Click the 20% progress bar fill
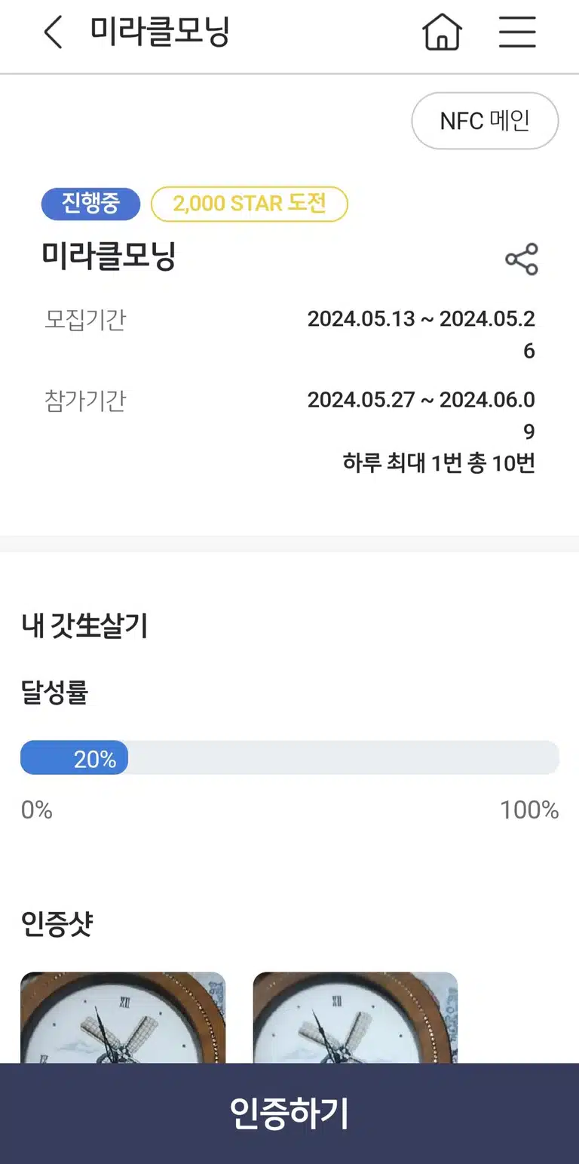Screen dimensions: 579x1164 click(x=74, y=758)
